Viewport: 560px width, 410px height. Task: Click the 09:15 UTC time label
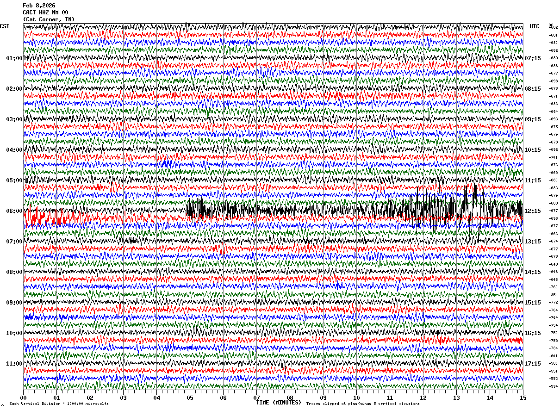533,119
